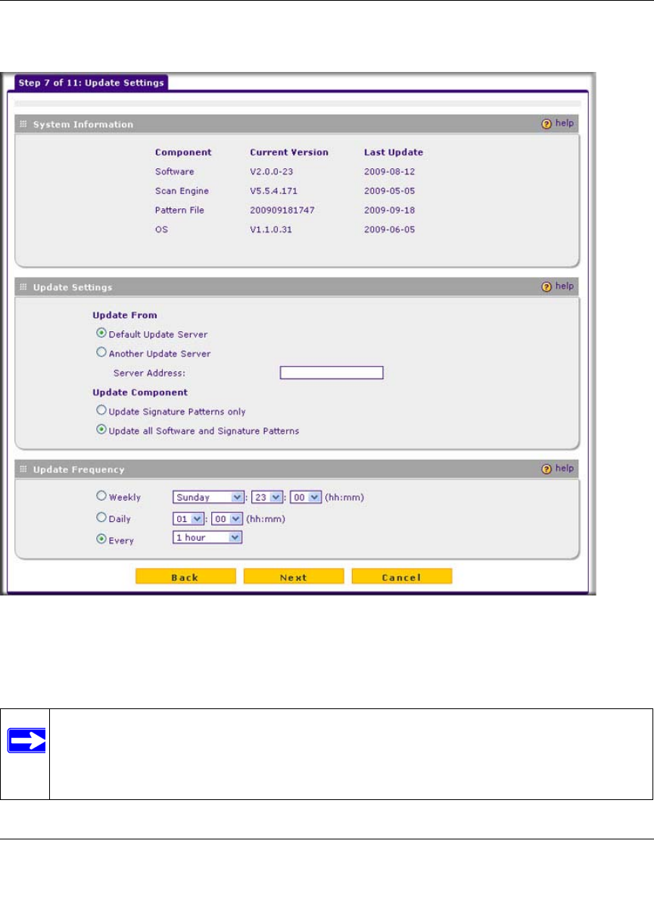Click Update Settings section grip icon
654x897 pixels.
tap(23, 287)
